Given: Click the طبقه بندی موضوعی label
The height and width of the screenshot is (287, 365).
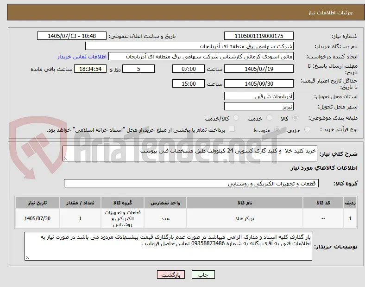Looking at the screenshot, I should click(x=333, y=118).
